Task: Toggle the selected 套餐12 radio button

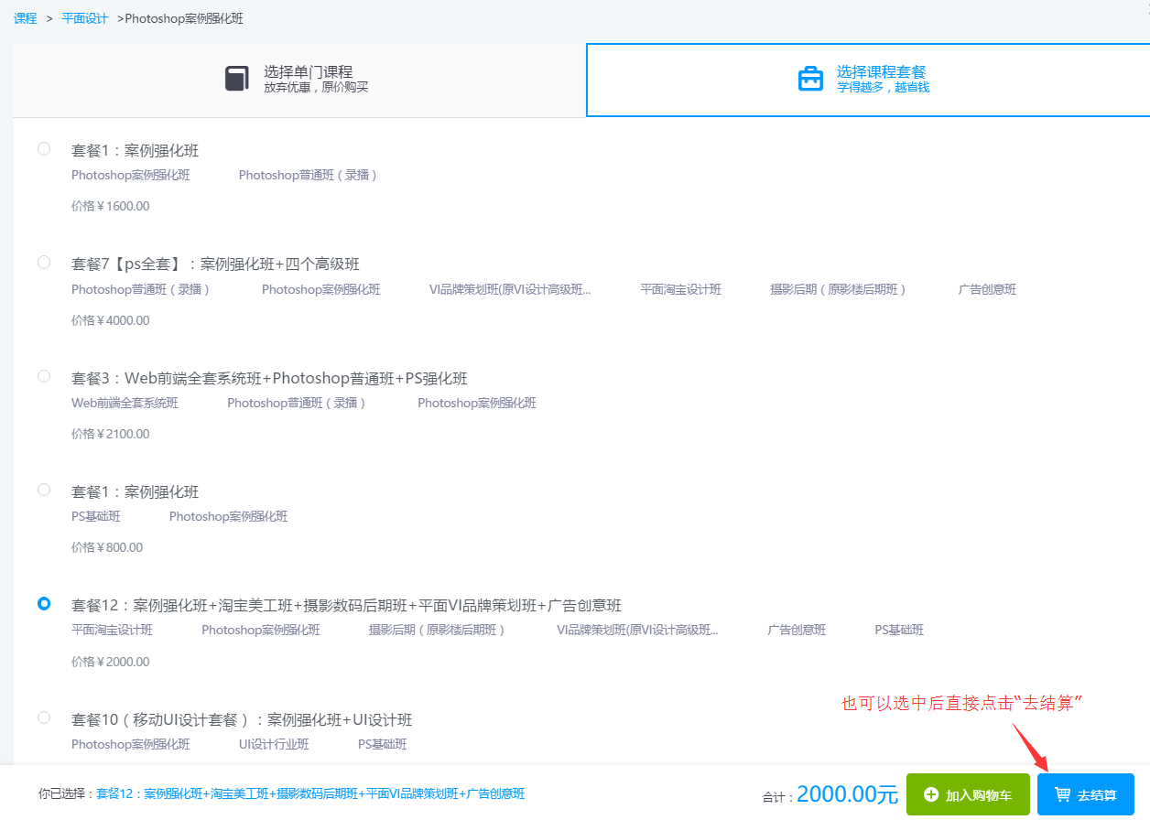Action: click(44, 604)
